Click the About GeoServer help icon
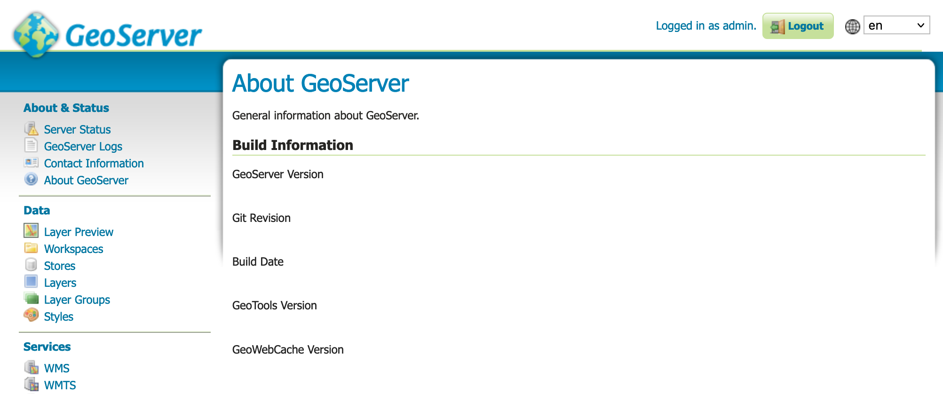 coord(31,180)
